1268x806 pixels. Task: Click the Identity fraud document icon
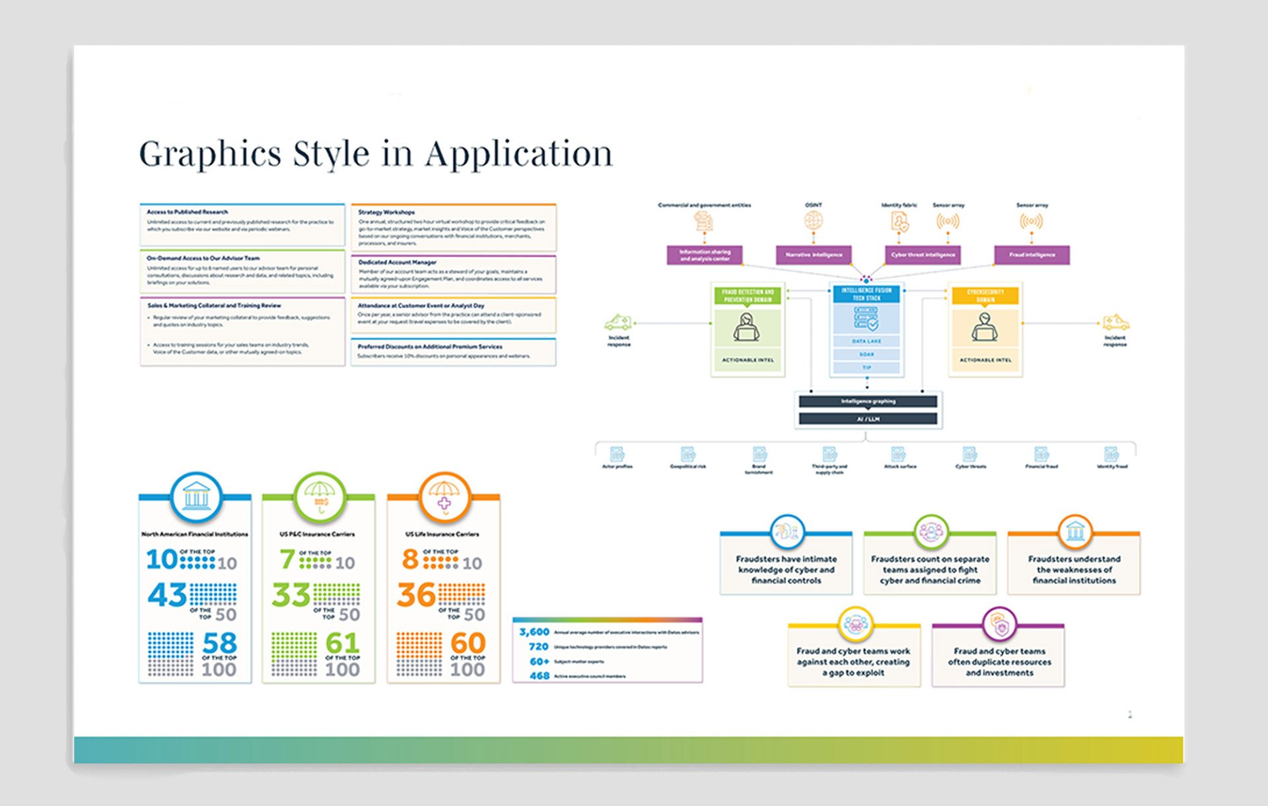1111,454
